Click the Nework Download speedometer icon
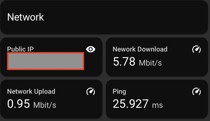 click(196, 50)
